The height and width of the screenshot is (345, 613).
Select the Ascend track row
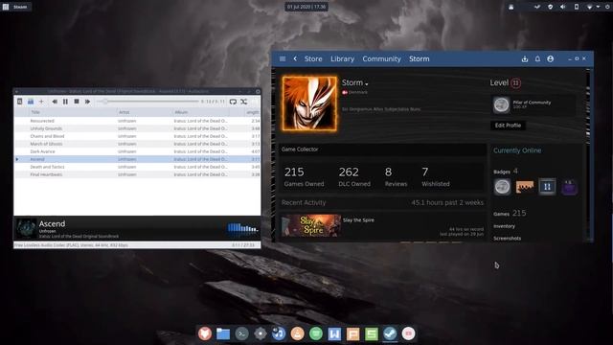point(137,159)
